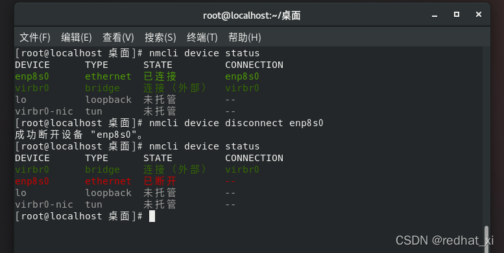Click the cursor block at the prompt
This screenshot has height=253, width=504.
152,216
